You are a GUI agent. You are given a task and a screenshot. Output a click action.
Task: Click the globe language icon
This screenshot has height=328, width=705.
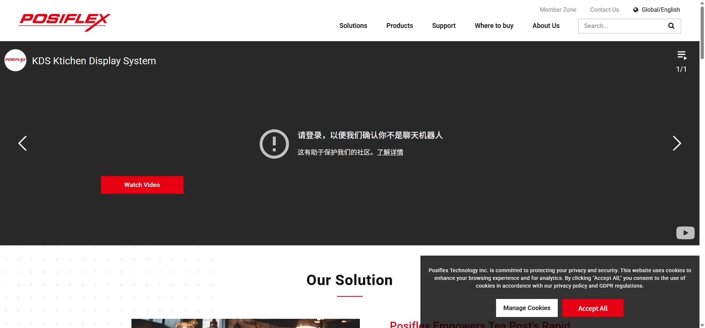pos(636,10)
